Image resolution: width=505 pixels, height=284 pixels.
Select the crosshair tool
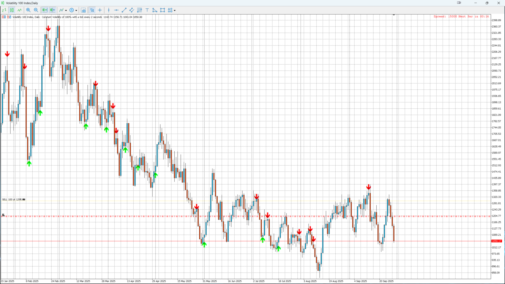pos(100,10)
